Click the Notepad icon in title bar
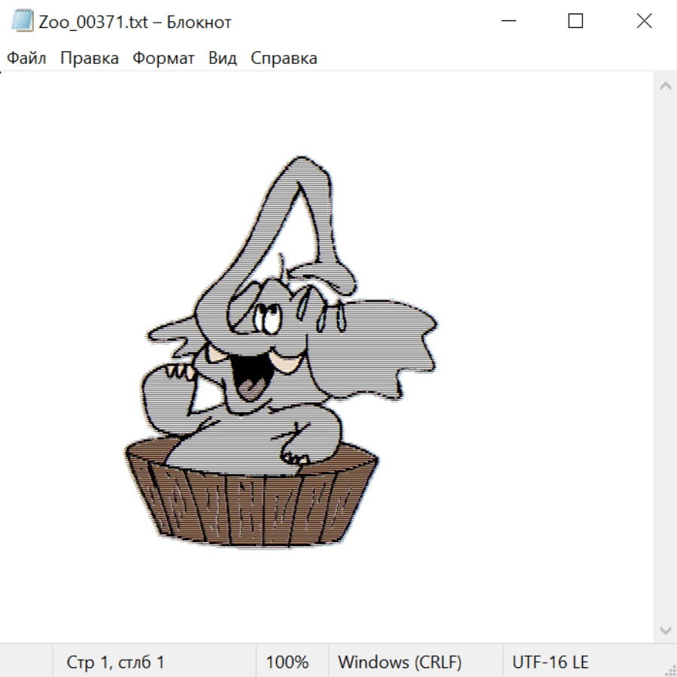The width and height of the screenshot is (677, 677). click(x=23, y=21)
